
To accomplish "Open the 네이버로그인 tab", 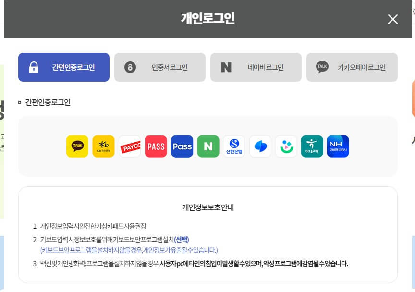I will click(256, 67).
